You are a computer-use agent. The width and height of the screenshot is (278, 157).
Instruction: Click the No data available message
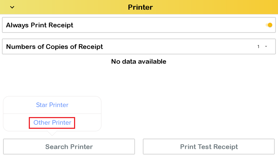pyautogui.click(x=138, y=61)
